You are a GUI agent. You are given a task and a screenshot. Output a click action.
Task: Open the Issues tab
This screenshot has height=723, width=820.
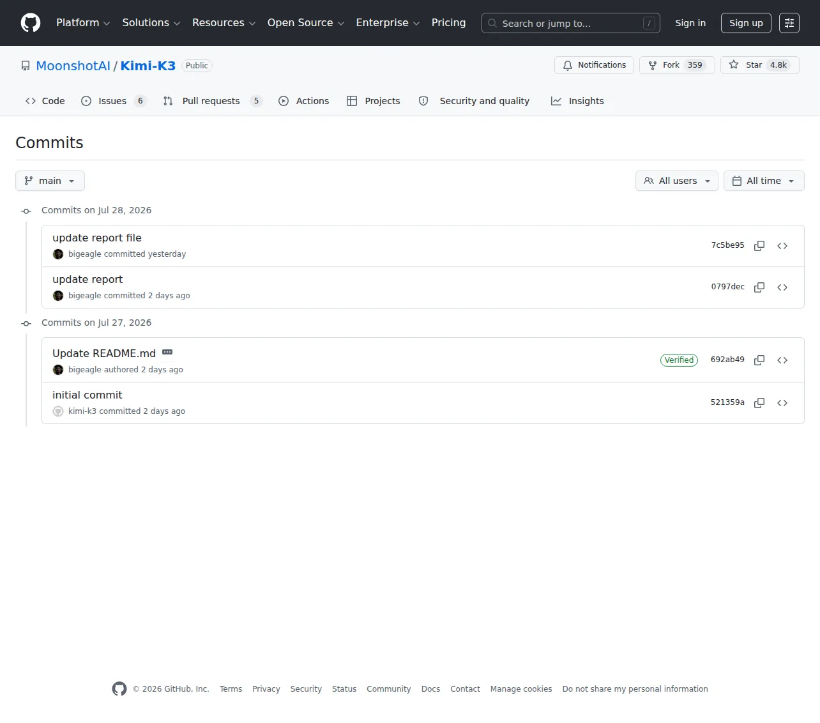pos(114,101)
